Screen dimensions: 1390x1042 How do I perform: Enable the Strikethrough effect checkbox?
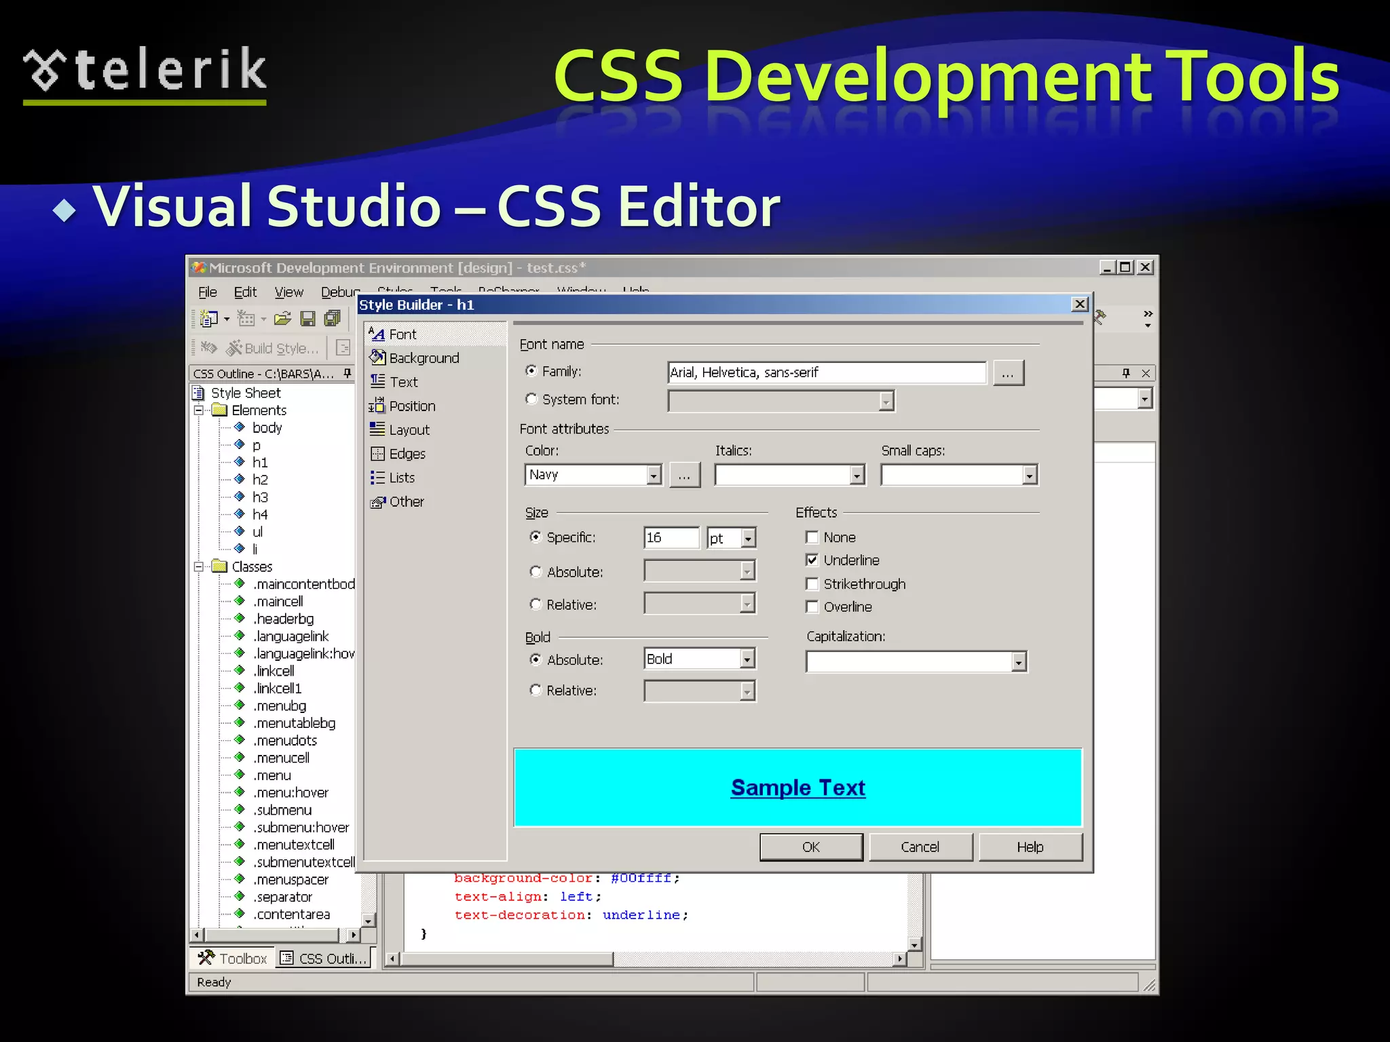point(812,584)
